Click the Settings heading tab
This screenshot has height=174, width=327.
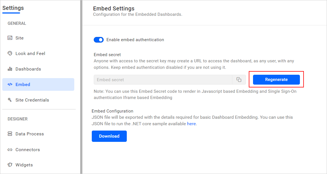(x=13, y=8)
